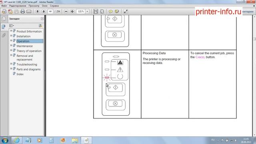Click the Save file toolbar icon
Screen dimensions: 256x144
pyautogui.click(x=16, y=12)
